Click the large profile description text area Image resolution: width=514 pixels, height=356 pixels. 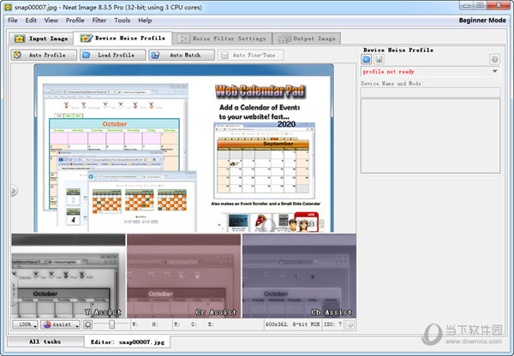430,136
